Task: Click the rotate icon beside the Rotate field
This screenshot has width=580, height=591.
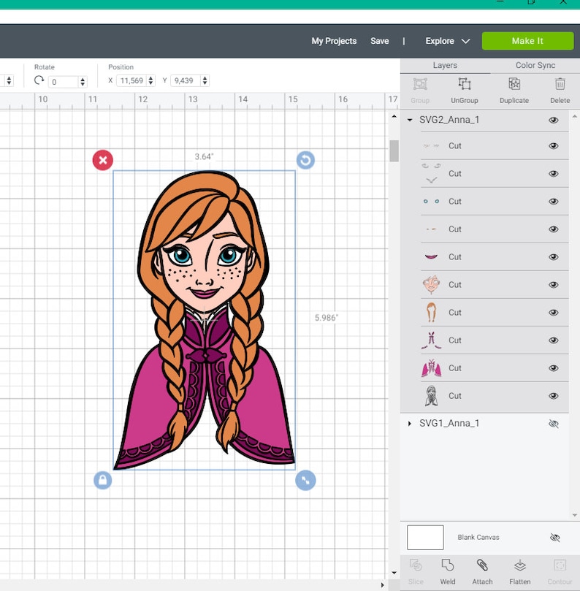Action: pyautogui.click(x=39, y=80)
